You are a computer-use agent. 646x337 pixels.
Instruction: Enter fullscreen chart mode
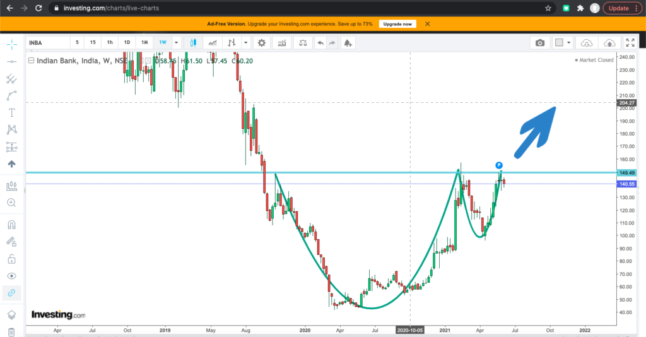coord(630,43)
